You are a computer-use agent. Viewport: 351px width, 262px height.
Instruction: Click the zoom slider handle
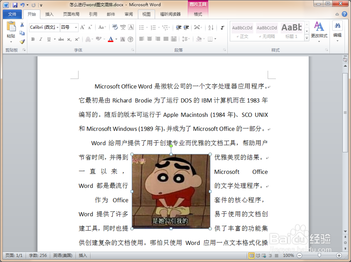pyautogui.click(x=319, y=256)
